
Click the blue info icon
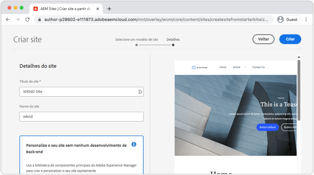click(134, 144)
